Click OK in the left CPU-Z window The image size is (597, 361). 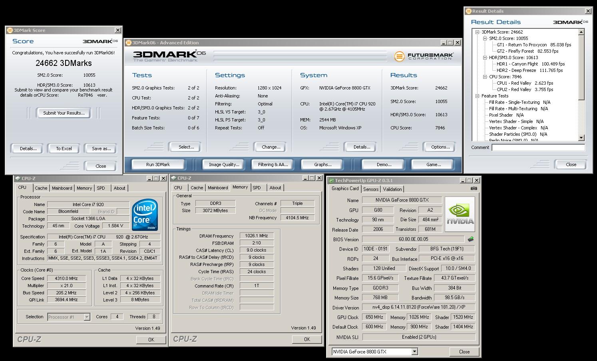(151, 339)
